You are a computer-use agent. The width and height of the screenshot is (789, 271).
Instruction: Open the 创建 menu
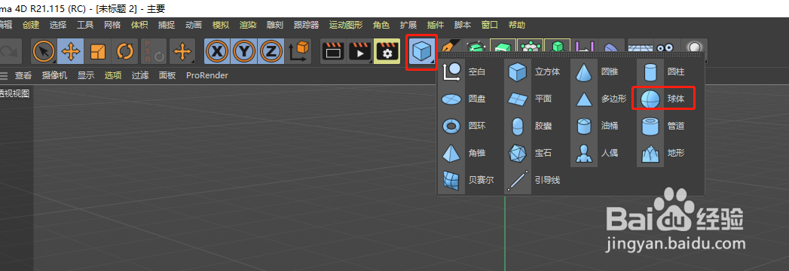31,25
